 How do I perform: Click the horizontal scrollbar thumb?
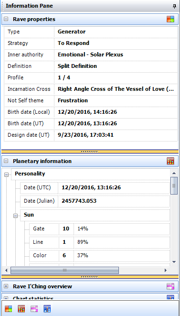click(64, 270)
